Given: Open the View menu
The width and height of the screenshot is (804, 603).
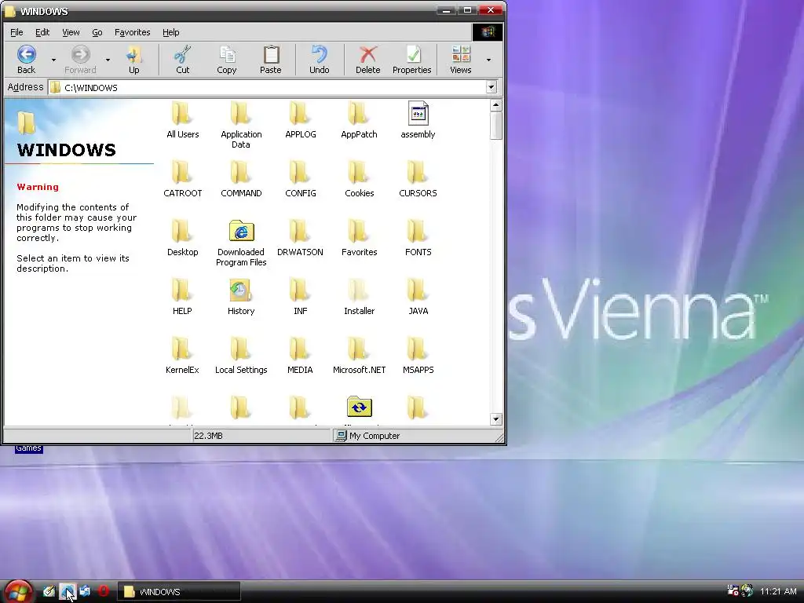Looking at the screenshot, I should [71, 32].
